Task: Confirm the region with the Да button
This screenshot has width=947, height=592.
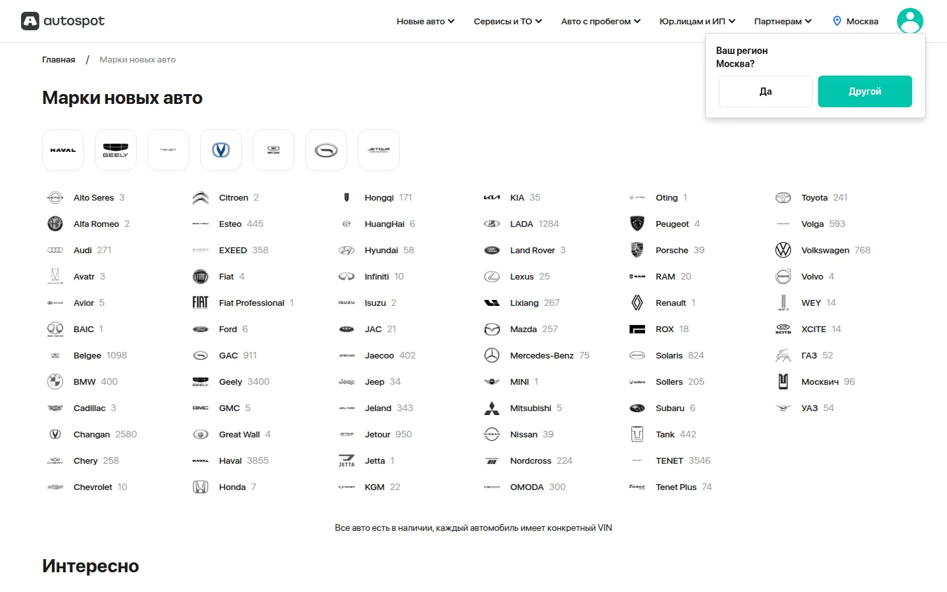Action: coord(765,91)
